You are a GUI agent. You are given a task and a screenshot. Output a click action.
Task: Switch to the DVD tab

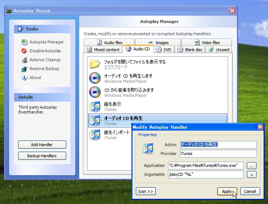click(x=164, y=49)
